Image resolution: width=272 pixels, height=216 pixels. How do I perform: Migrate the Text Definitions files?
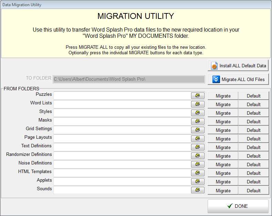point(223,147)
